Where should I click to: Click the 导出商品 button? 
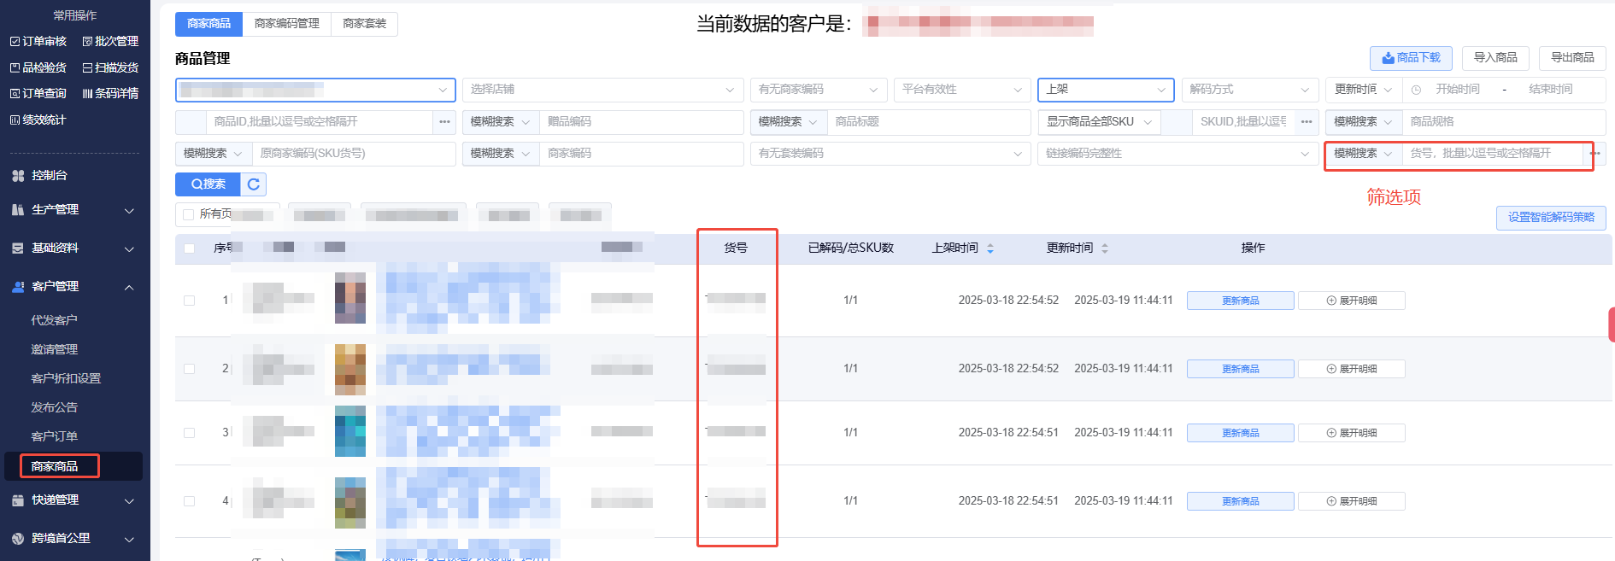pos(1572,58)
